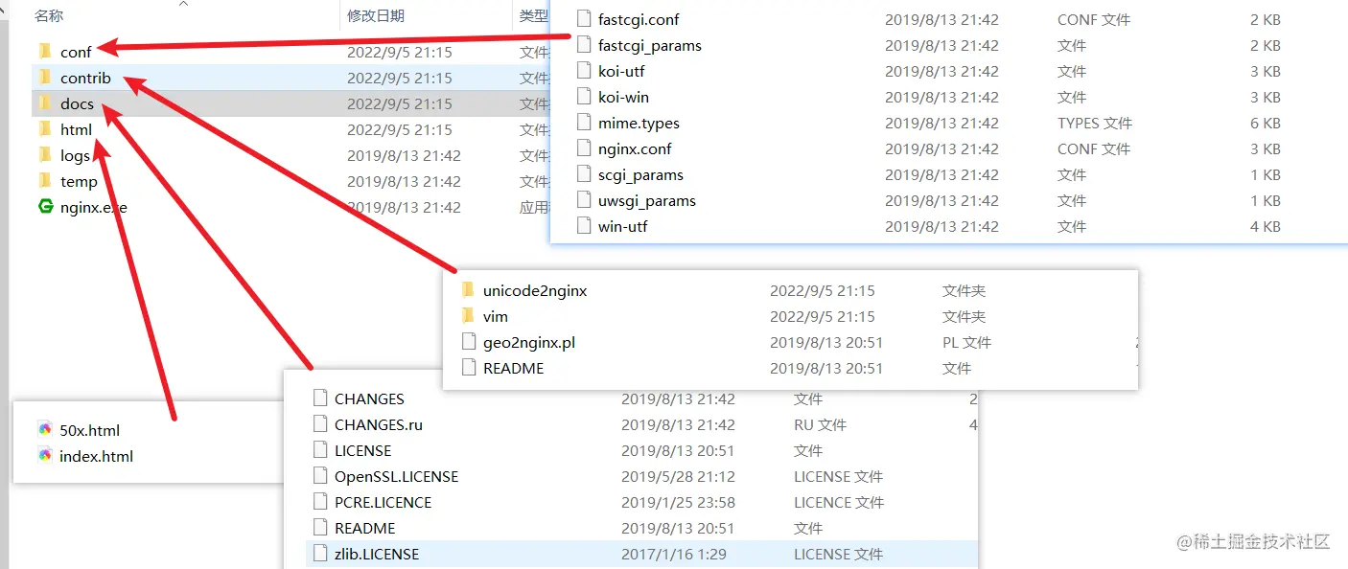Click the nginx.conf file icon
1348x569 pixels.
[x=583, y=148]
